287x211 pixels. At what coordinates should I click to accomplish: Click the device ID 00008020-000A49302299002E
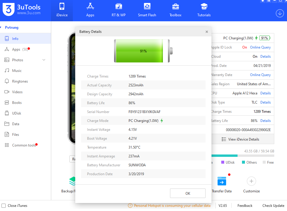(x=248, y=130)
